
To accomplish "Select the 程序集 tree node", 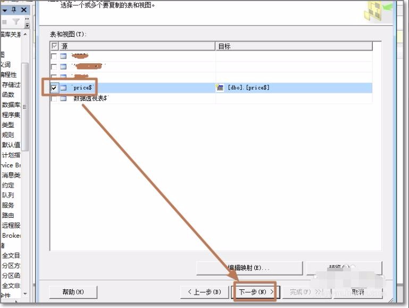I will pyautogui.click(x=11, y=115).
